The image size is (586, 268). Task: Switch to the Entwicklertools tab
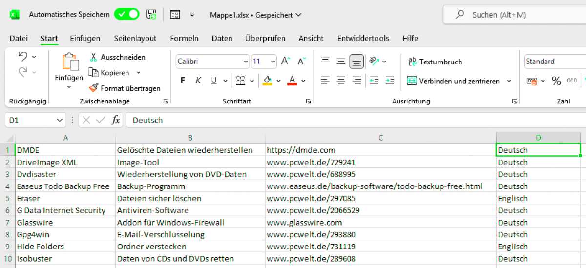[x=363, y=38]
